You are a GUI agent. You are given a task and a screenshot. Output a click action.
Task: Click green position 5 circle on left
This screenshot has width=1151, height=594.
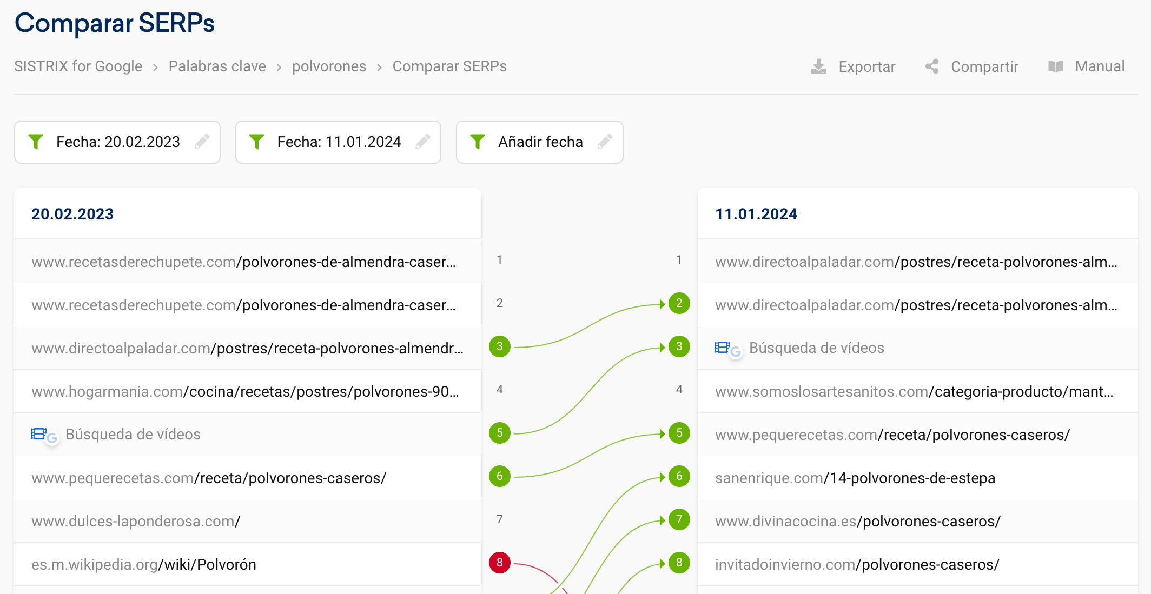[499, 433]
